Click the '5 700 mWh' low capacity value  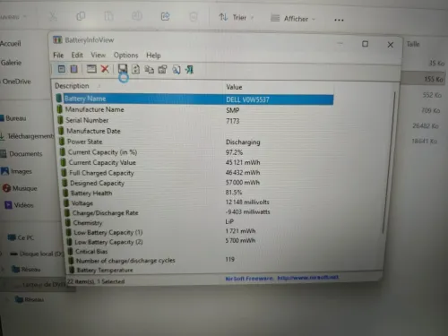pos(240,240)
